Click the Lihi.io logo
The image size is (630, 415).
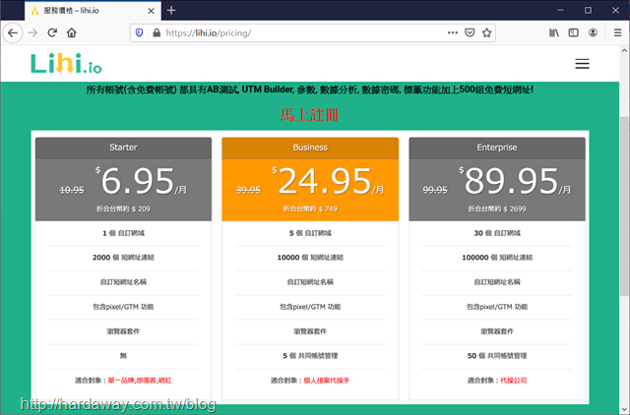click(x=66, y=63)
